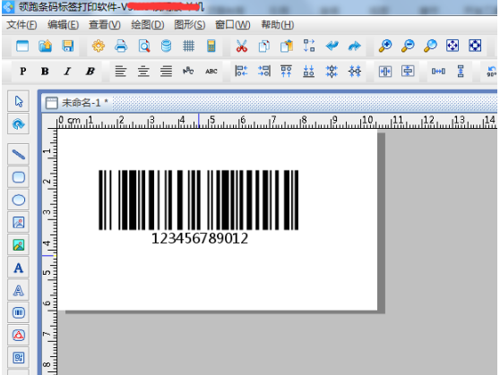Toggle bold B formatting
Image resolution: width=500 pixels, height=375 pixels.
pyautogui.click(x=45, y=71)
